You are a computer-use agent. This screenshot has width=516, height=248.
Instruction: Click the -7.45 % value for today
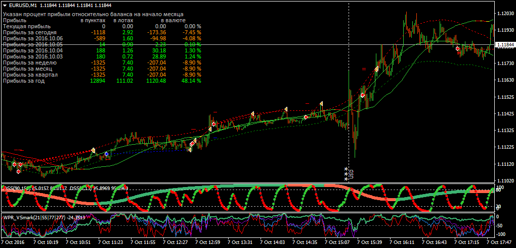[193, 32]
